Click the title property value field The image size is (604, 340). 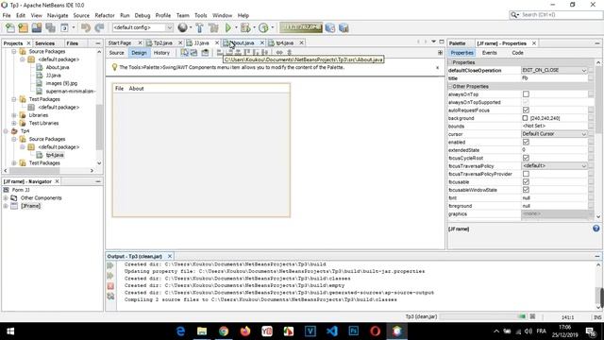(554, 78)
